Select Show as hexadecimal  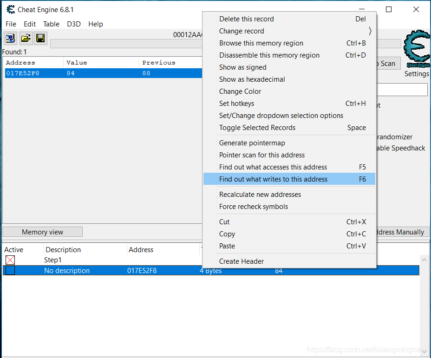(289, 79)
